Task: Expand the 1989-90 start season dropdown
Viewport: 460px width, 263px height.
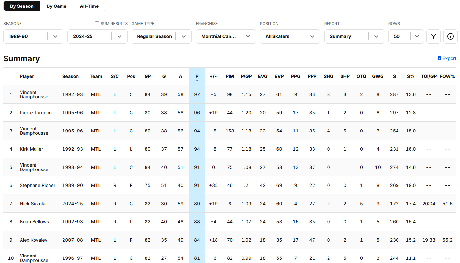Action: 33,36
